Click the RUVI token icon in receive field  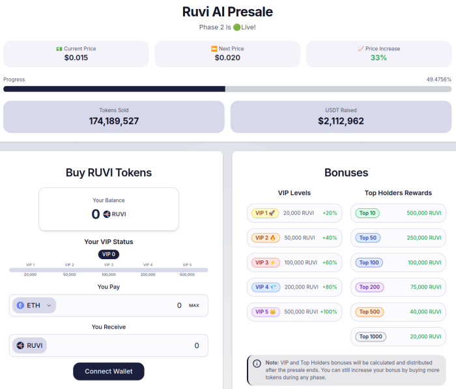[x=20, y=345]
